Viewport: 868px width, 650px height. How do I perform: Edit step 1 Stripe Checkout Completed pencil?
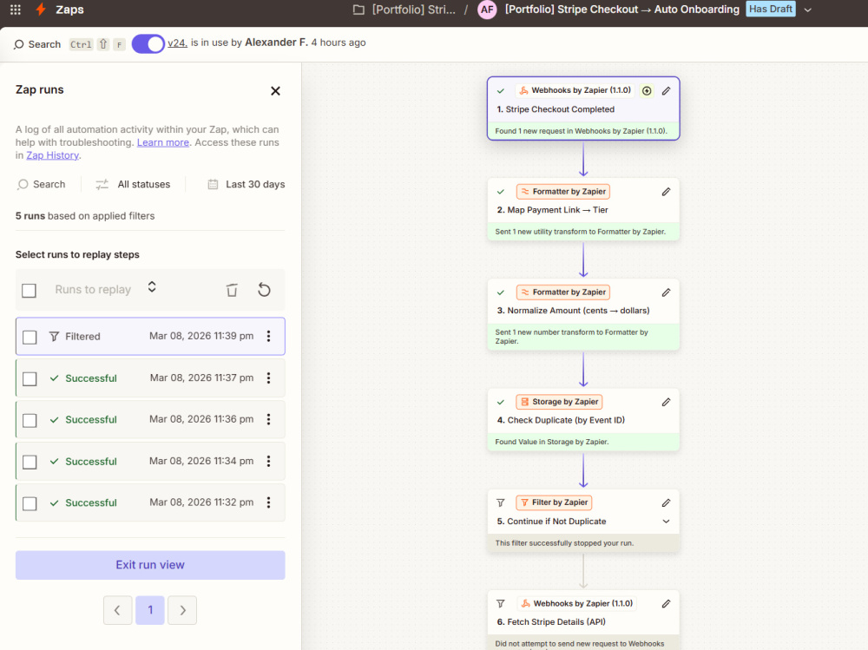(x=666, y=91)
